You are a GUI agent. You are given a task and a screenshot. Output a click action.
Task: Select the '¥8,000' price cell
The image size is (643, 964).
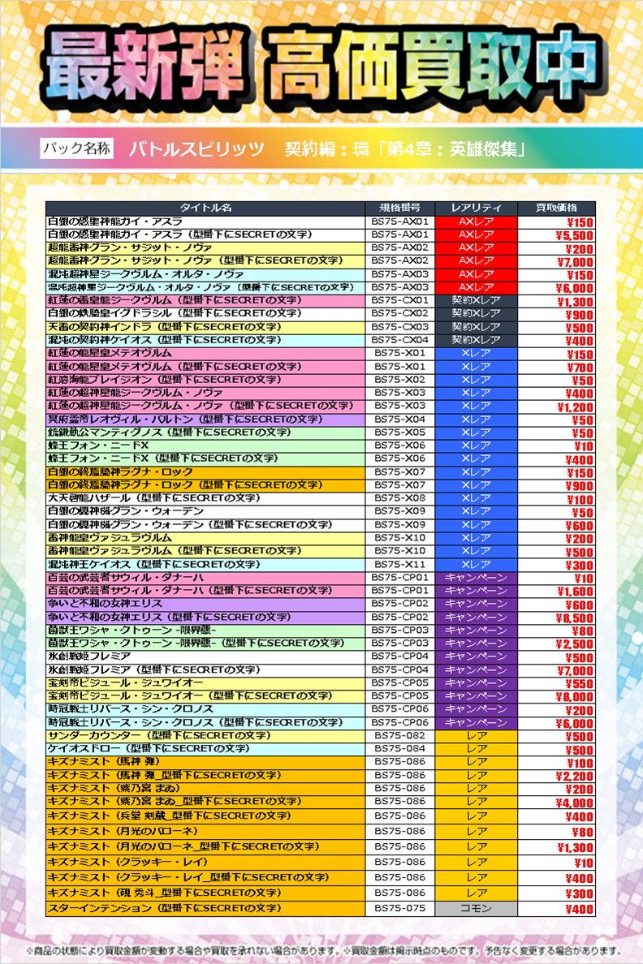(556, 696)
